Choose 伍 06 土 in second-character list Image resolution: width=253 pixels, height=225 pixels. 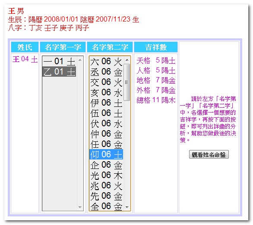(x=107, y=113)
